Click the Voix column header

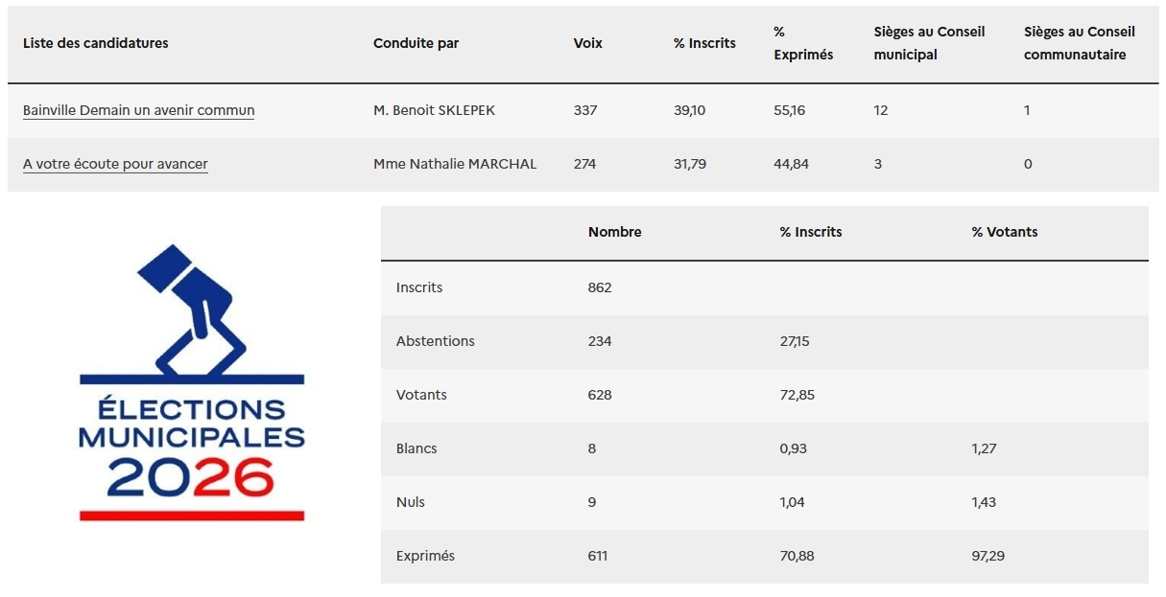point(587,43)
